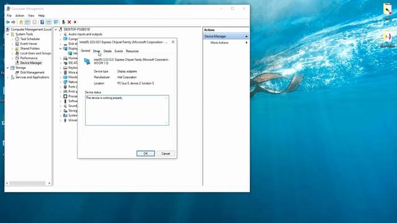
Task: Select Local Users and Groups item
Action: 35,53
